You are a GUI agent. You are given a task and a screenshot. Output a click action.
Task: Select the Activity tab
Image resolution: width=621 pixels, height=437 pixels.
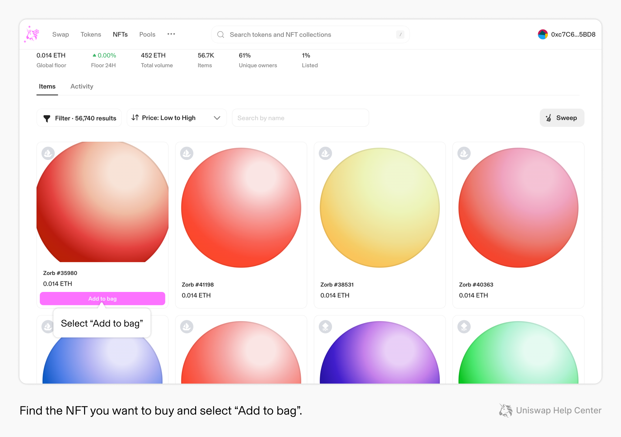[81, 86]
